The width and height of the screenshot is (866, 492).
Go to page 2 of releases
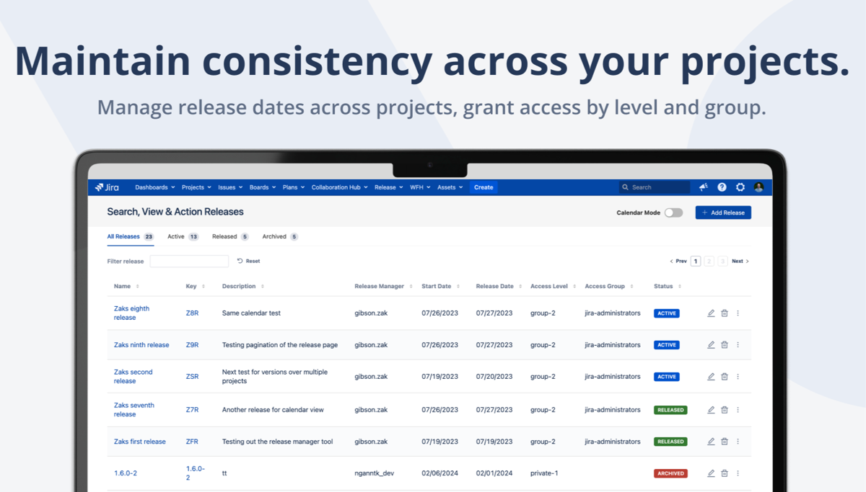709,260
